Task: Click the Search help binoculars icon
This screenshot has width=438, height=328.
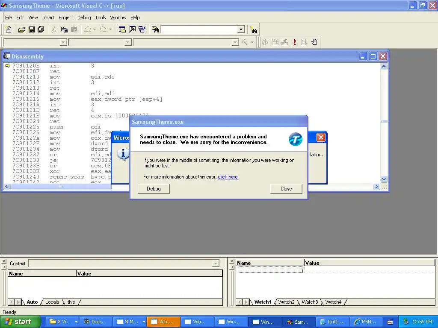Action: pos(254,29)
